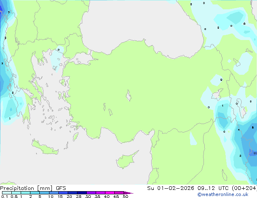The image size is (257, 198).
Task: Select the "GFS" model label
Action: coord(61,188)
